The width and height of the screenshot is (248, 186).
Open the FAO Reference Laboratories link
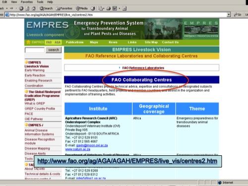tap(143, 68)
